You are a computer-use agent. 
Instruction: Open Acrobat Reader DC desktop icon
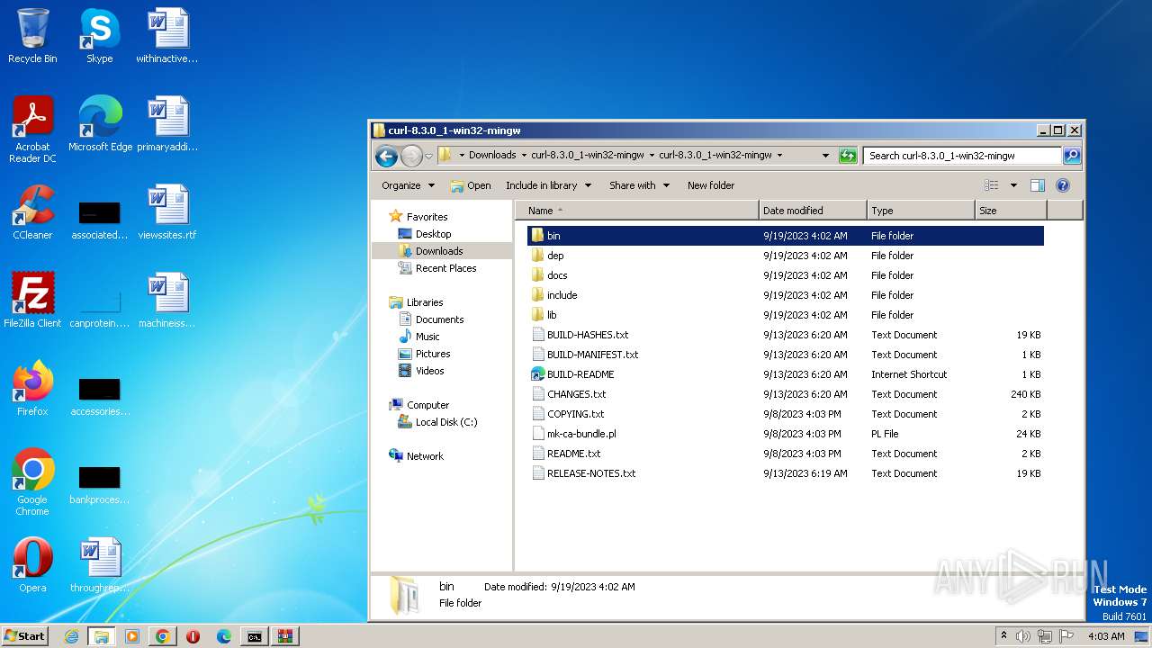click(x=32, y=129)
